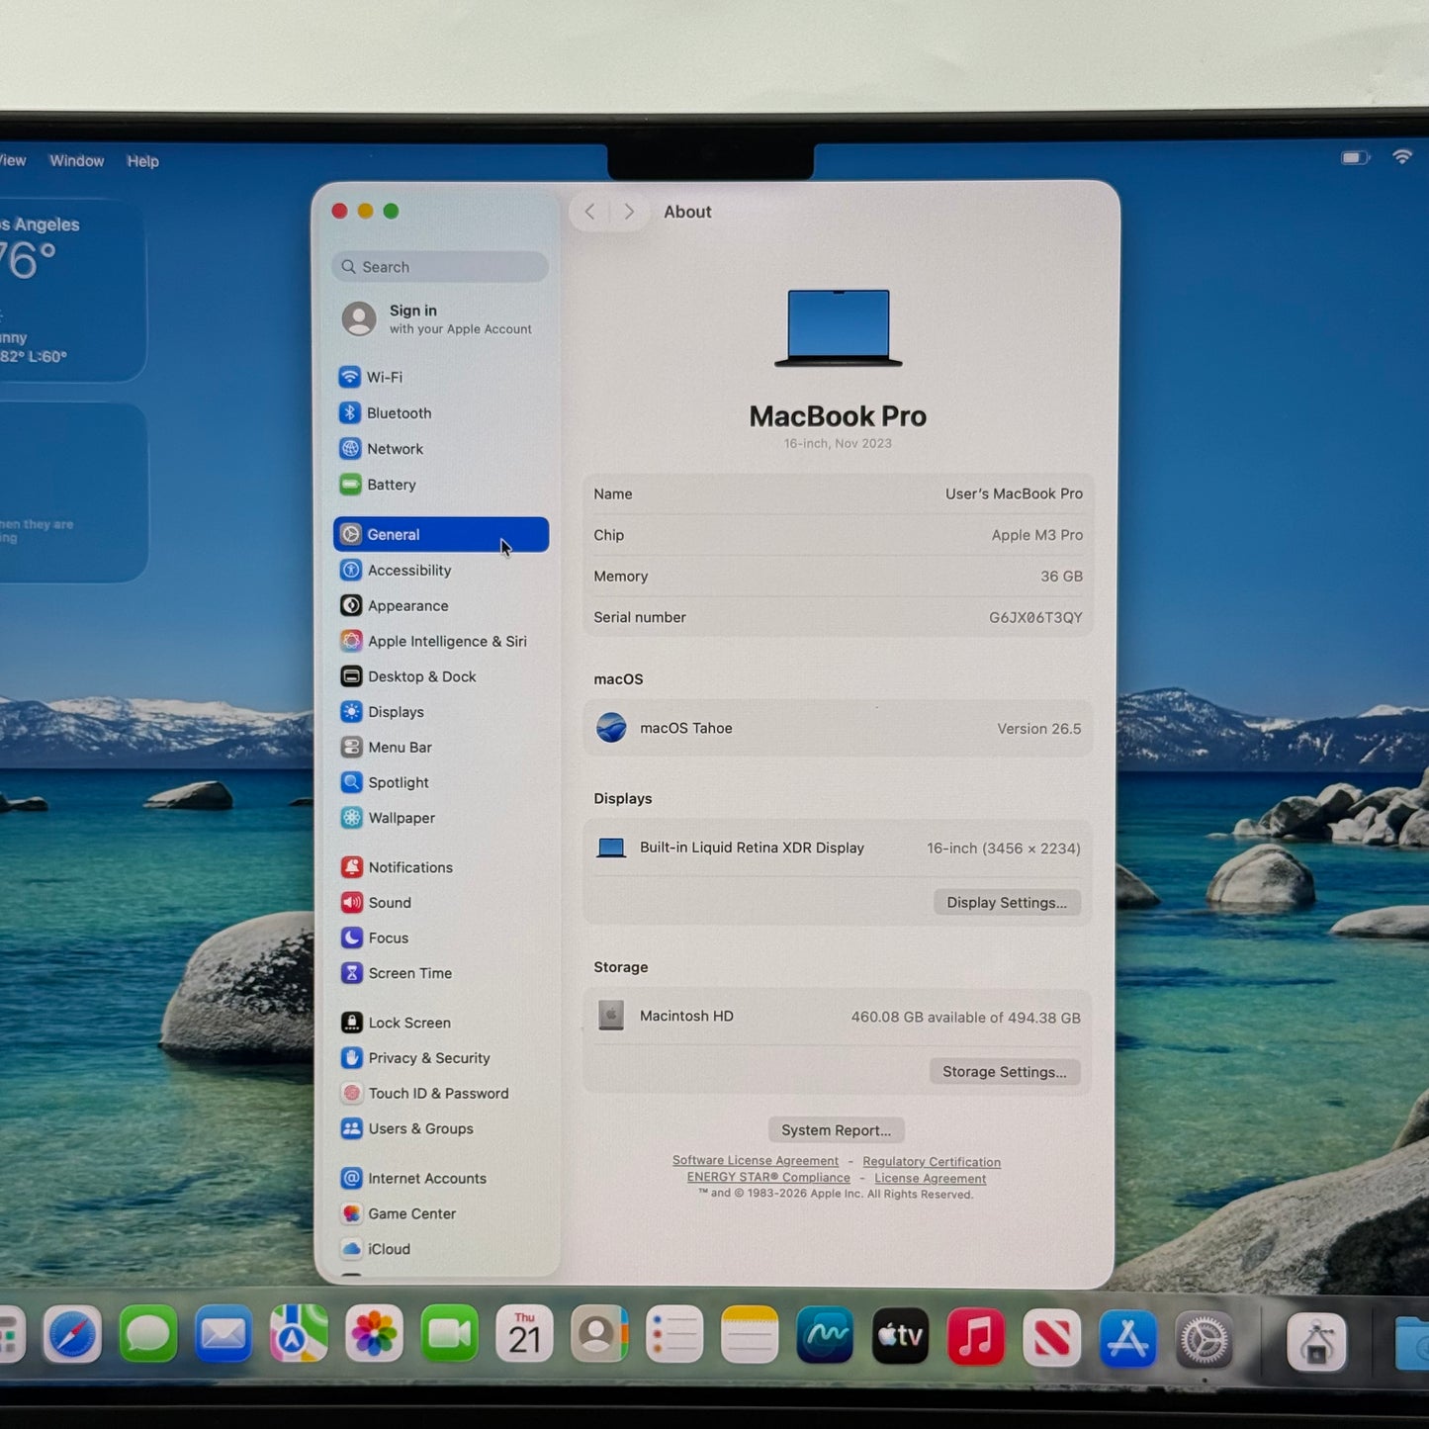
Task: Click the Search field in sidebar
Action: tap(440, 267)
